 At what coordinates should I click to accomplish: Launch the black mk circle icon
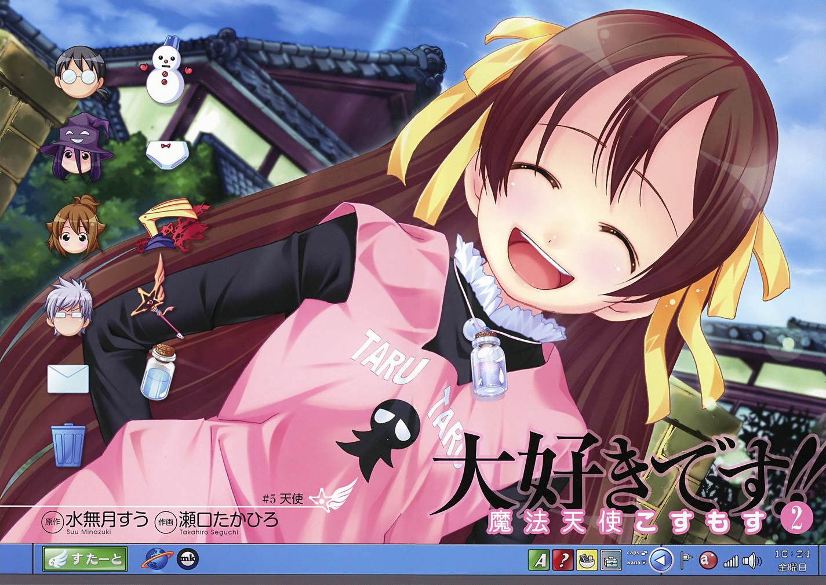(188, 559)
